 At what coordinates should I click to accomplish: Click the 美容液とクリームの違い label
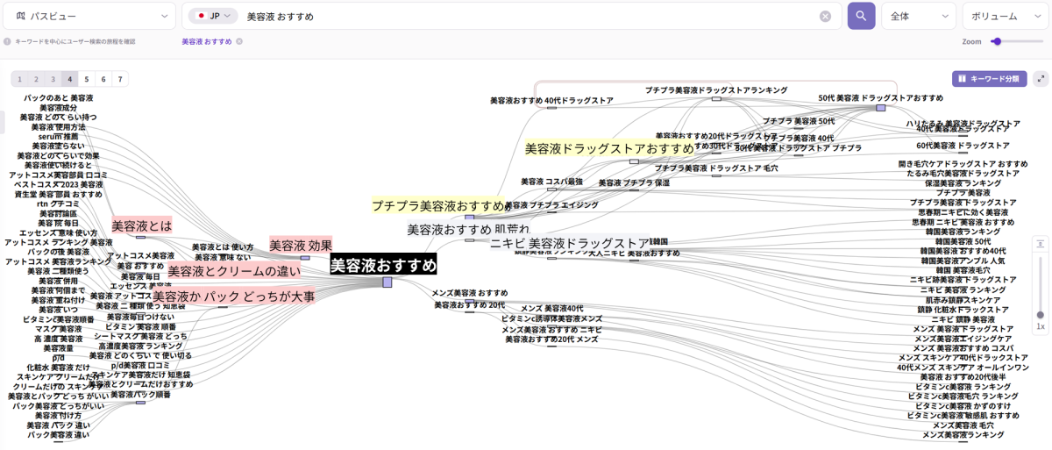pyautogui.click(x=234, y=272)
